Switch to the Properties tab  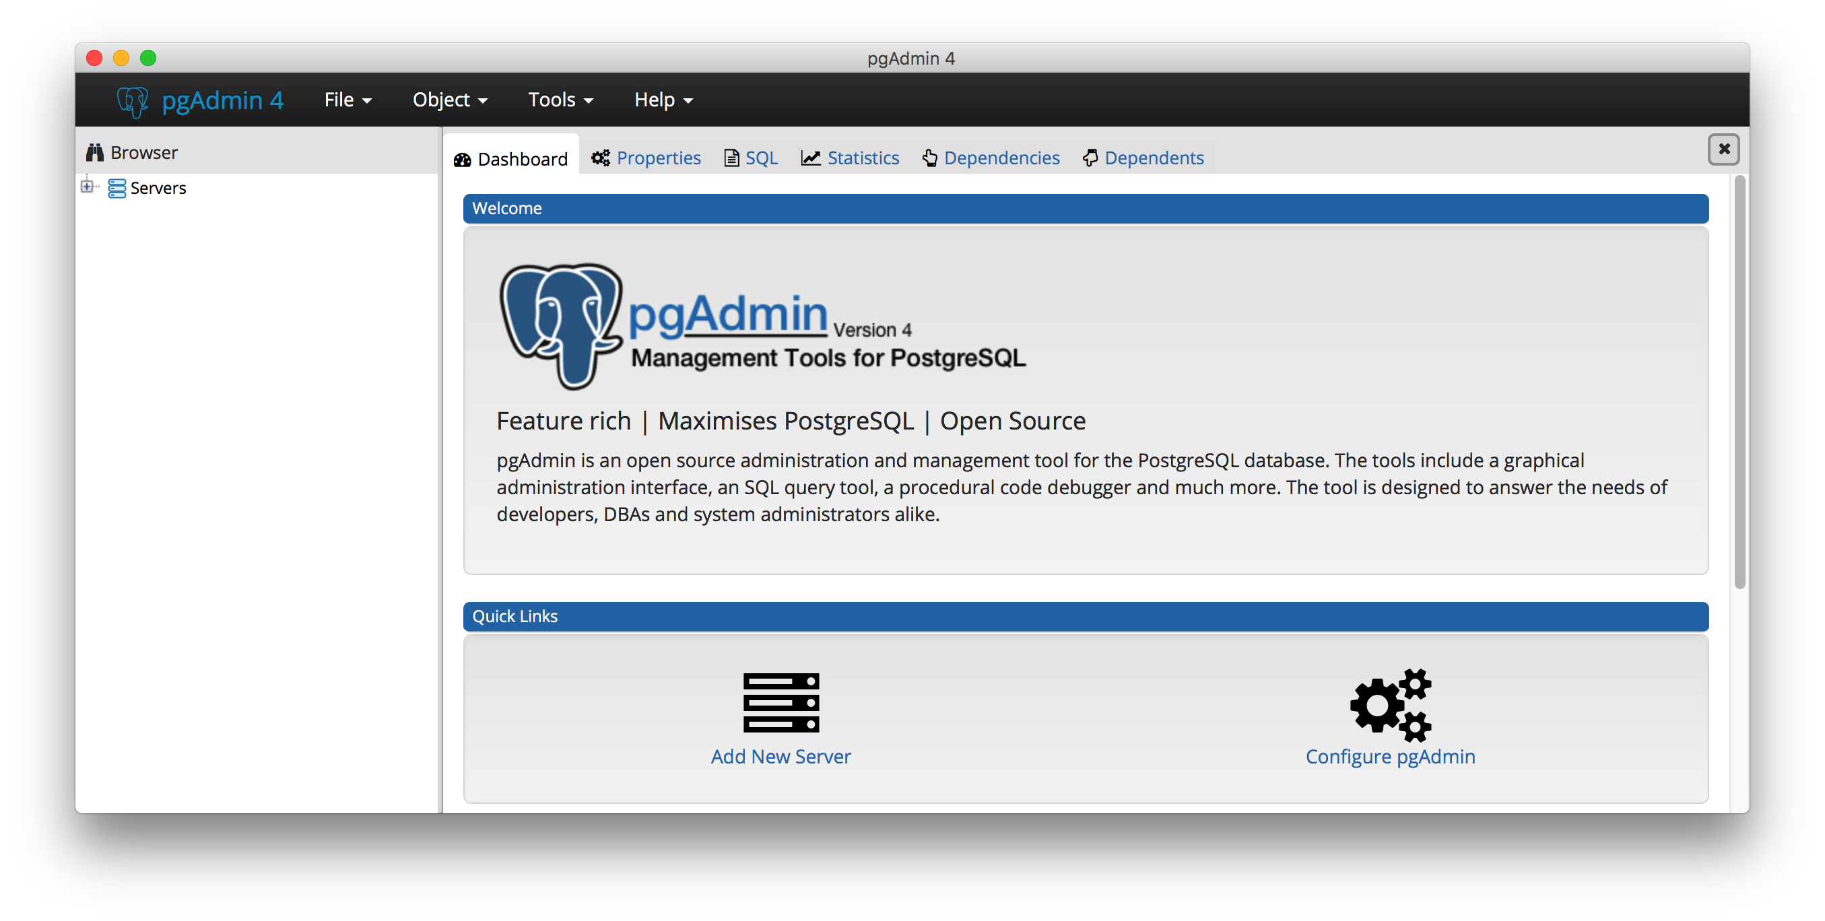click(646, 158)
